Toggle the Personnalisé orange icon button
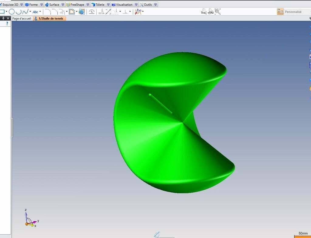The height and width of the screenshot is (238, 311). click(280, 12)
